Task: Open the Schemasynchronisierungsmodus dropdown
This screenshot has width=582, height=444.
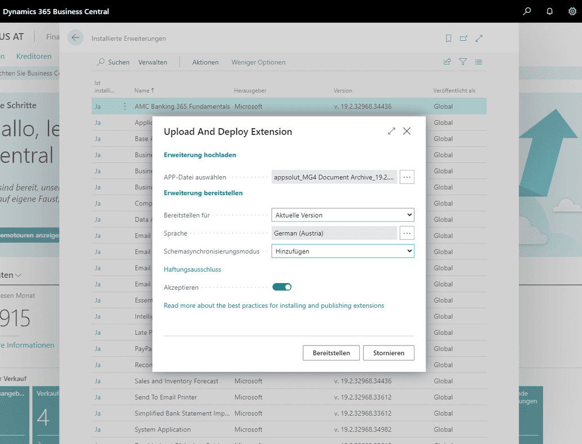Action: coord(342,252)
